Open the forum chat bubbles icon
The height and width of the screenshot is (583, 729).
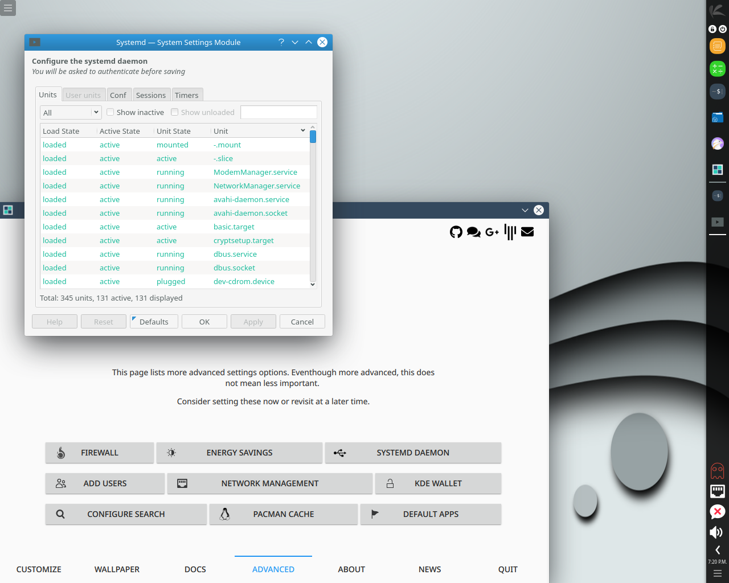click(x=473, y=232)
